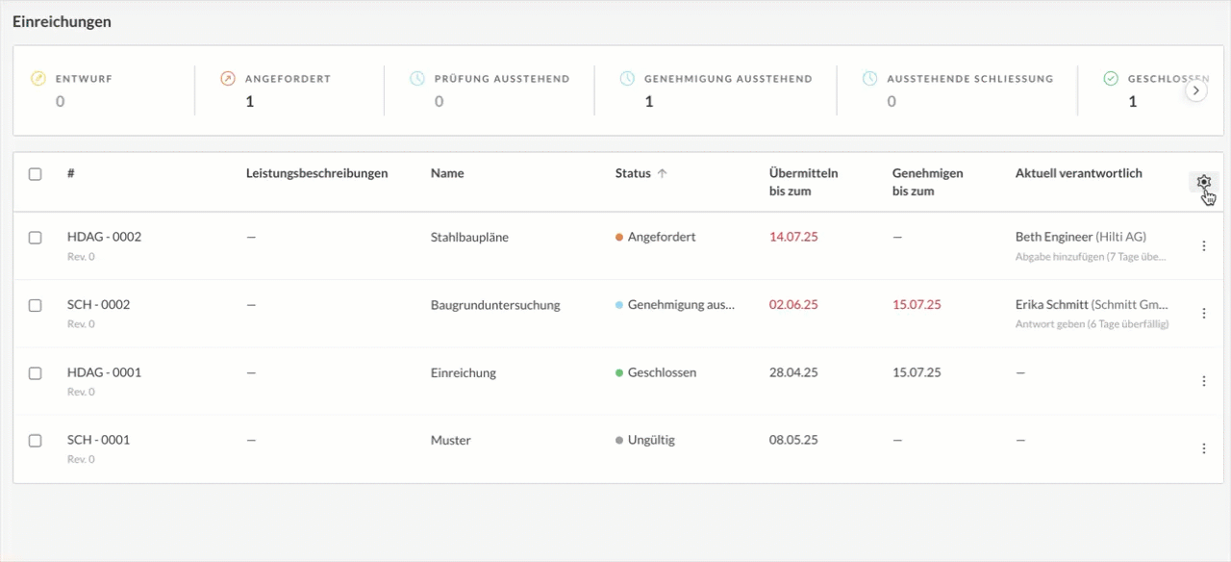
Task: Click the Einreichungen page heading
Action: click(62, 21)
